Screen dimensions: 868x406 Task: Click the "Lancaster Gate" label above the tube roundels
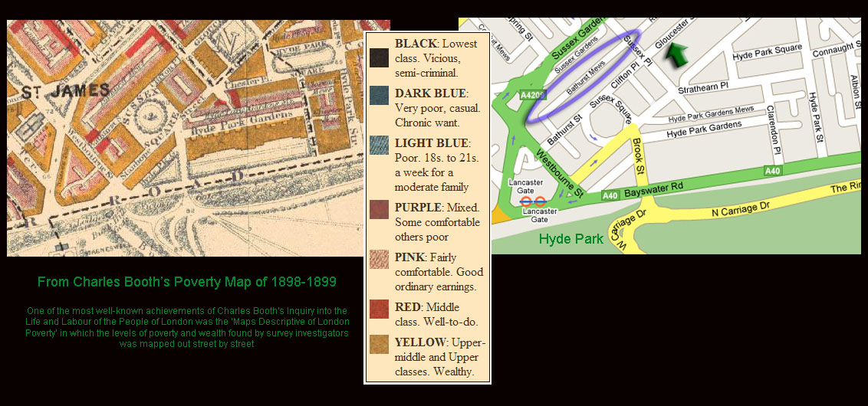[526, 186]
